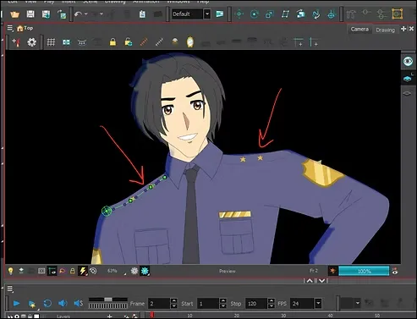The width and height of the screenshot is (417, 319).
Task: Increase the Stop value with up arrow
Action: click(271, 301)
